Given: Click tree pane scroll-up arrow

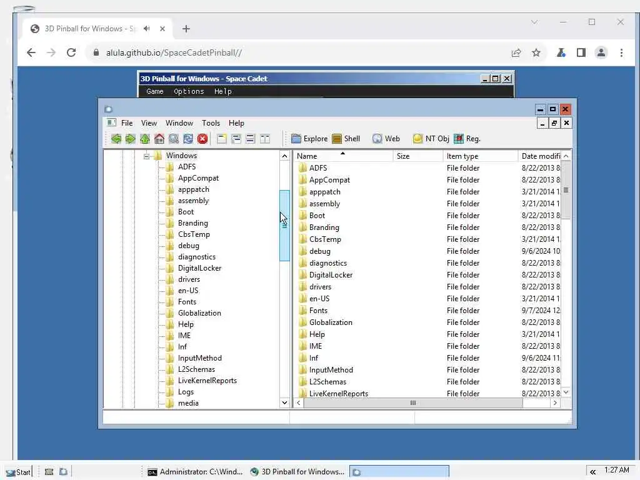Looking at the screenshot, I should tap(284, 156).
